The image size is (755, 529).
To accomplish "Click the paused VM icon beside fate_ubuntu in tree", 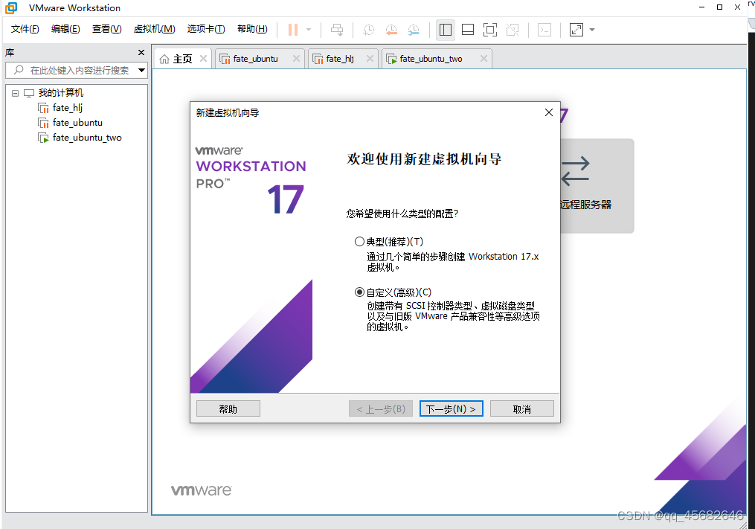I will 43,123.
